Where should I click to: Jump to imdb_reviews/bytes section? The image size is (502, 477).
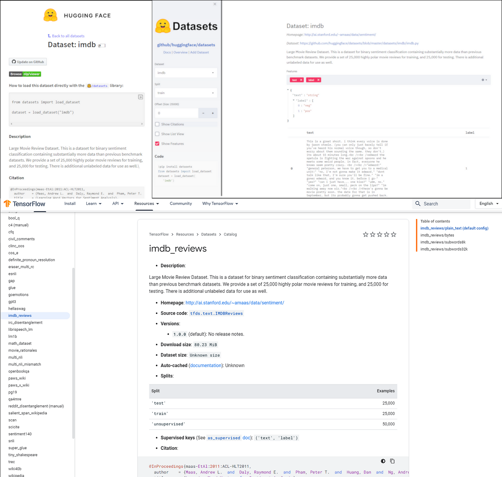[x=437, y=235]
